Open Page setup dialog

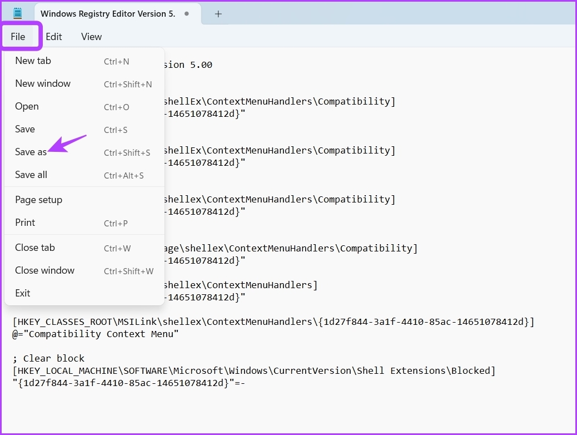click(84, 200)
